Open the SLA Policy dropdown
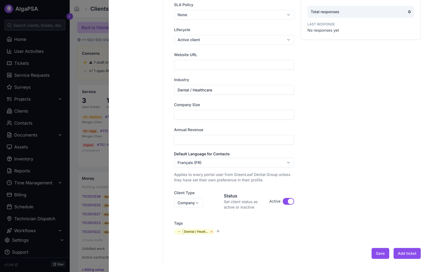Screen dimensions: 435x272 [234, 15]
